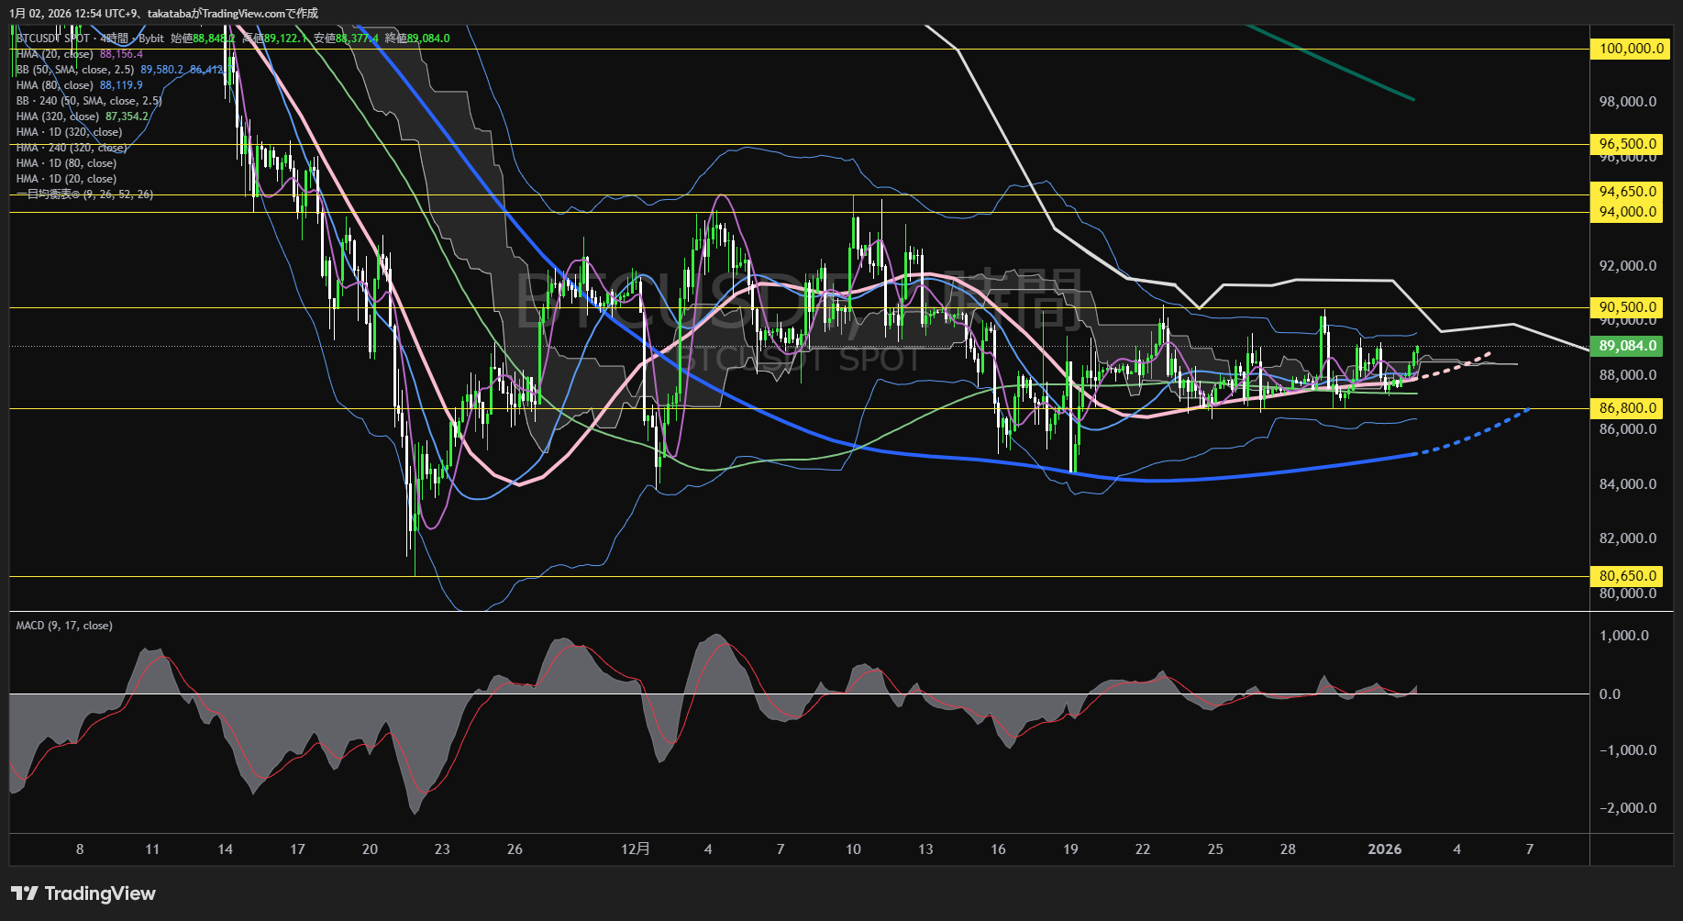Select the BTCUSDT SPOT symbol title
Image resolution: width=1683 pixels, height=921 pixels.
pyautogui.click(x=53, y=39)
